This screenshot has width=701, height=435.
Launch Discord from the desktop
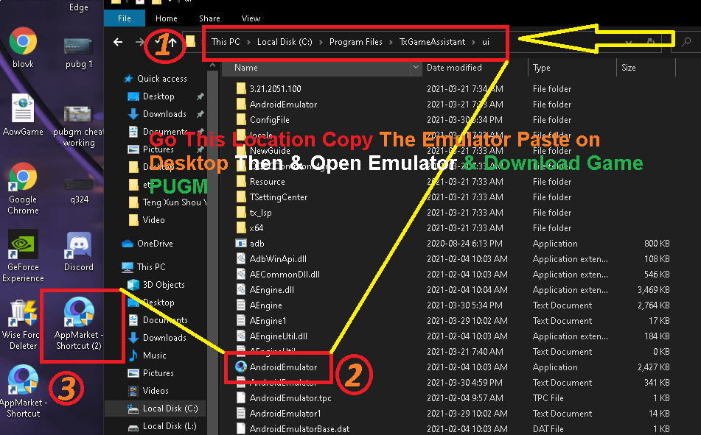(79, 252)
